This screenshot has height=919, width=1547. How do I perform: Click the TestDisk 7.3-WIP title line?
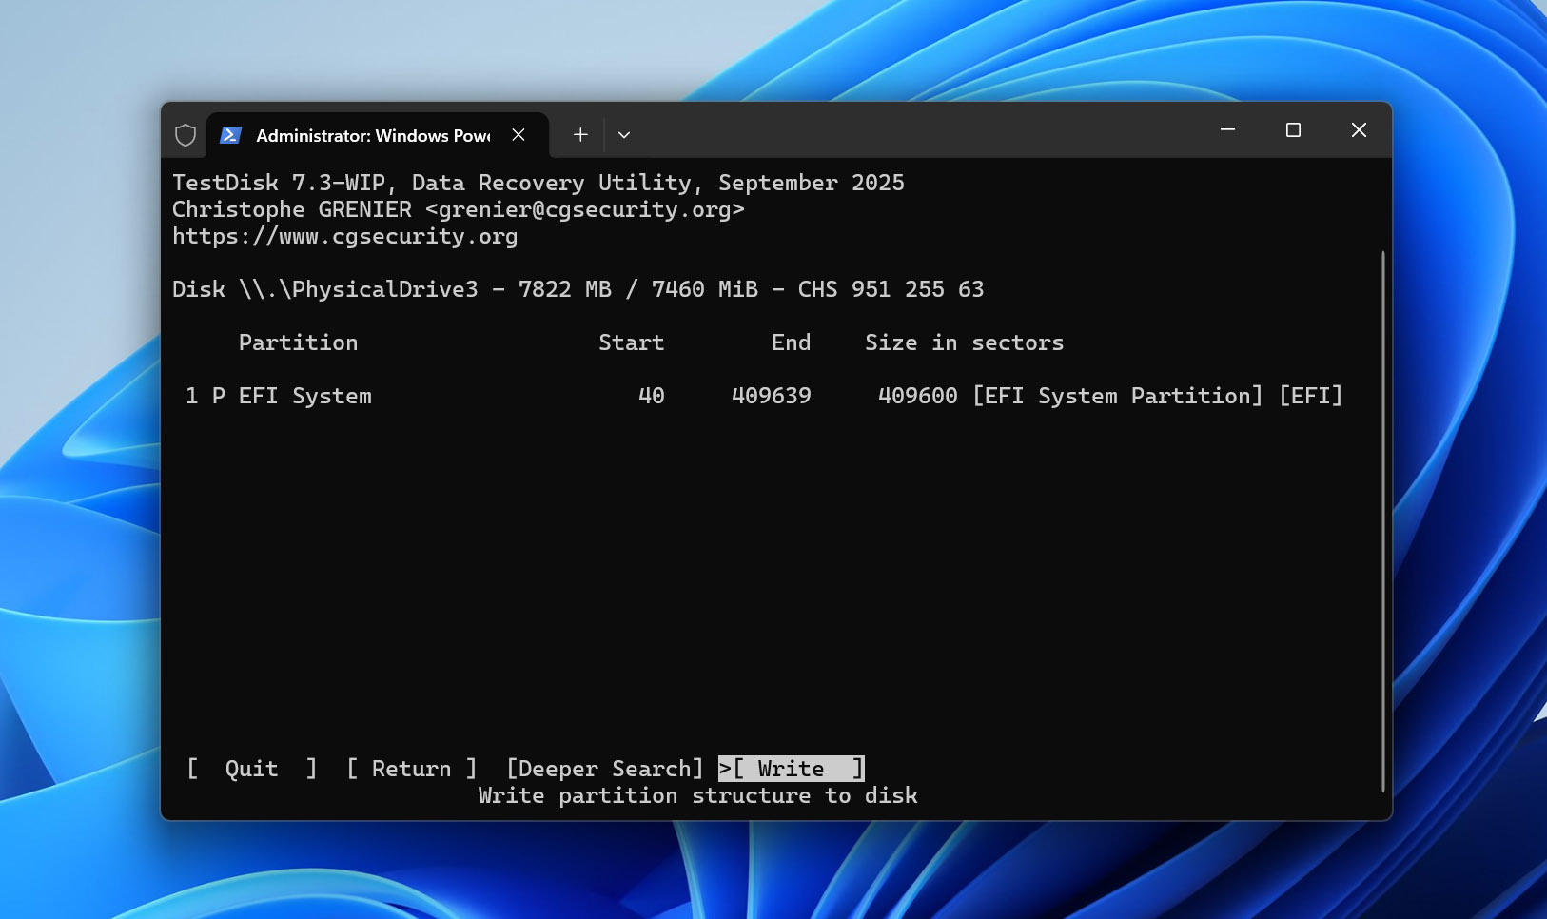point(539,183)
